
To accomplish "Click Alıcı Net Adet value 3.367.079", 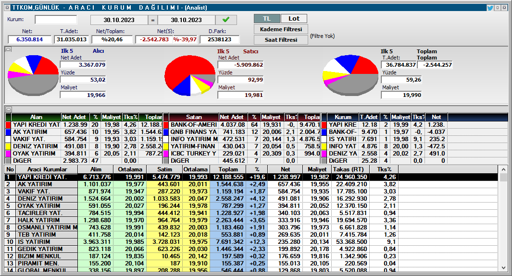I will [83, 65].
